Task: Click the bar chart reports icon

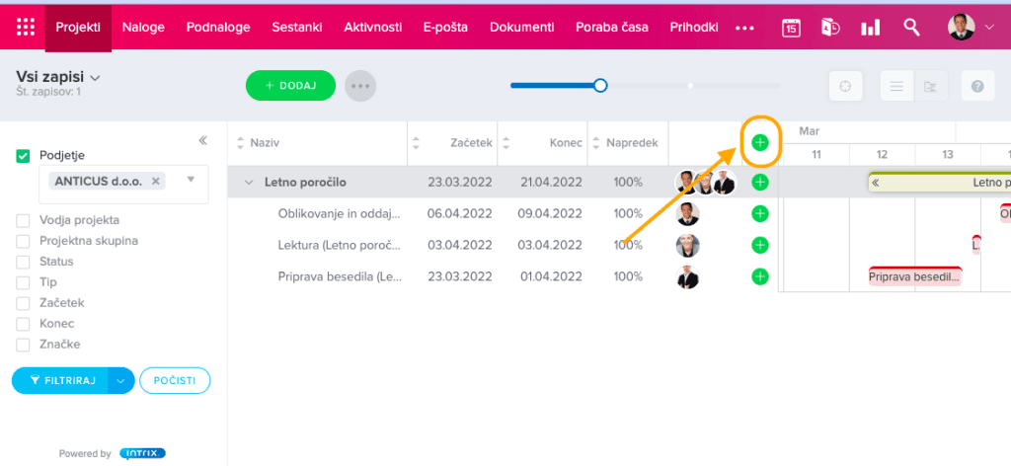Action: pos(870,28)
